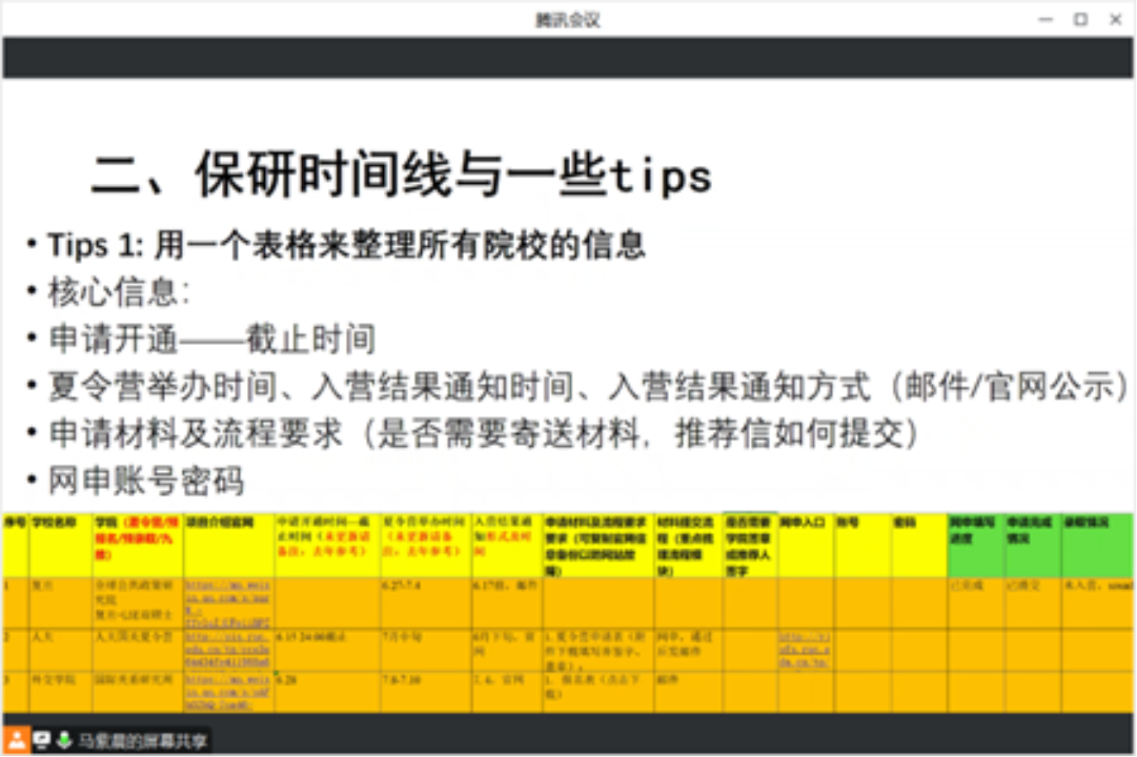Minimize the 腾讯会议 window
1137x757 pixels.
click(x=1045, y=19)
